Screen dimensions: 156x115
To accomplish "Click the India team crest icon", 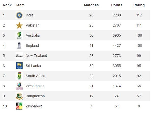I will click(19, 15).
